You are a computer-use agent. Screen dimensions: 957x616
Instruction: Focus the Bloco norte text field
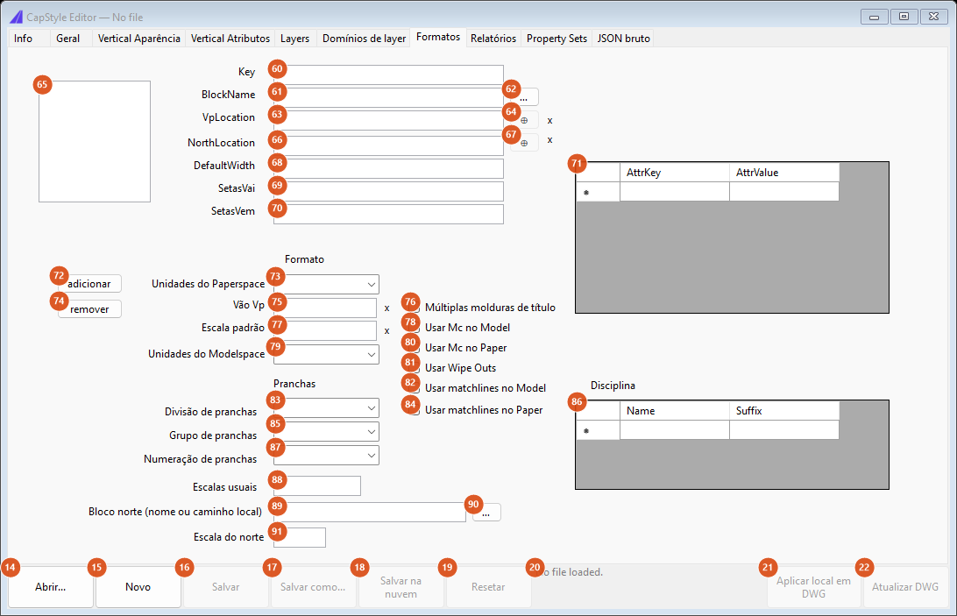[369, 513]
